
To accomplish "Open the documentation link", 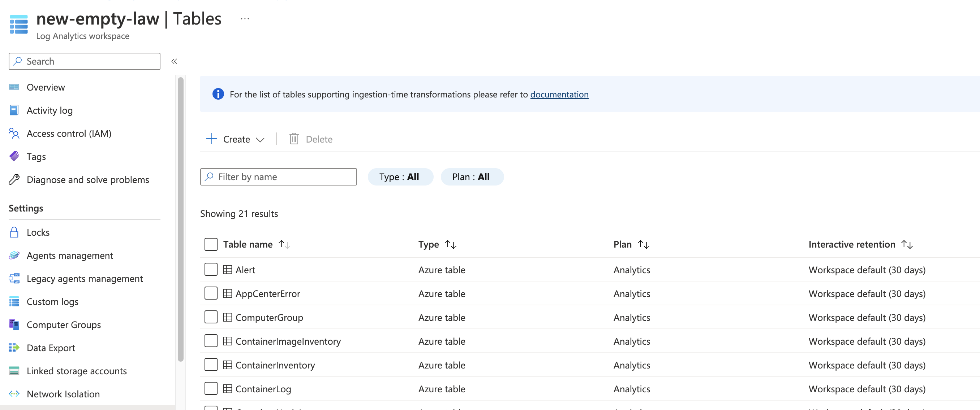I will click(559, 94).
